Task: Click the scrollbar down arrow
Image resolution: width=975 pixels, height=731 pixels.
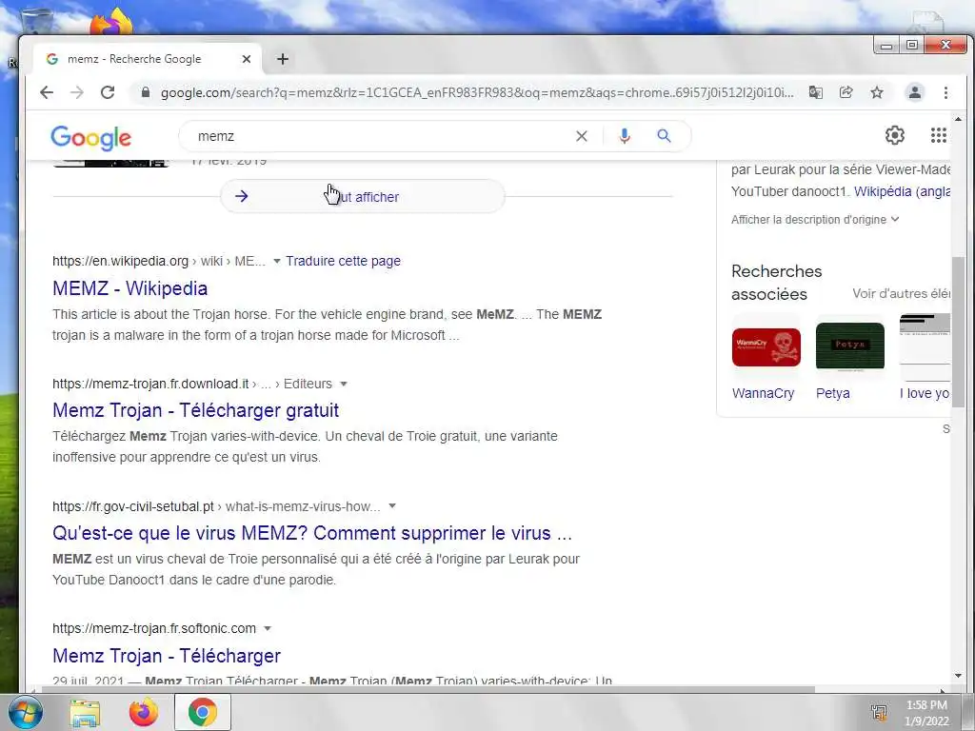Action: (958, 676)
